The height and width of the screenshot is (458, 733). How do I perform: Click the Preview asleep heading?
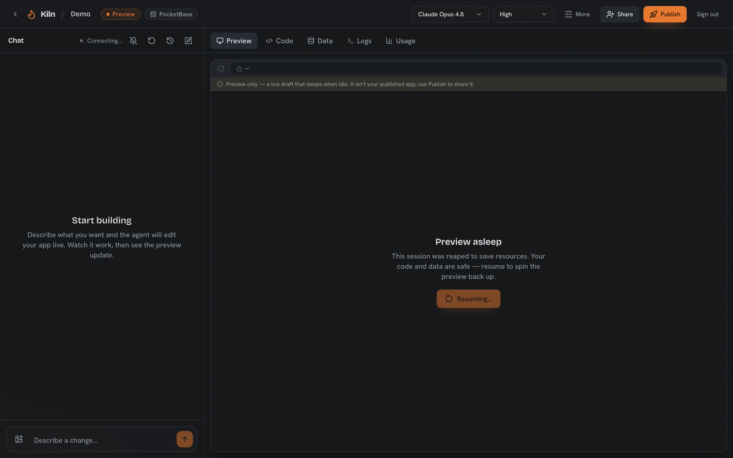click(468, 242)
